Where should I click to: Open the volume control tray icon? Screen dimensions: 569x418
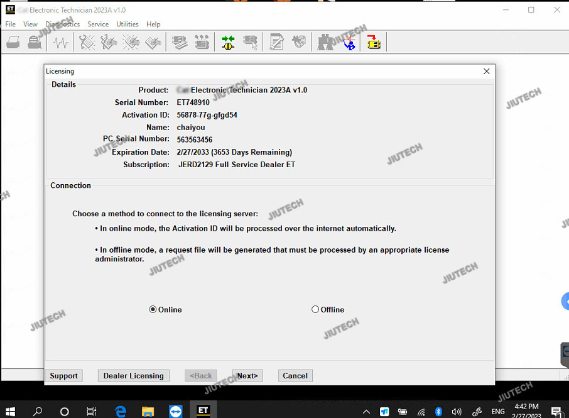(x=457, y=412)
